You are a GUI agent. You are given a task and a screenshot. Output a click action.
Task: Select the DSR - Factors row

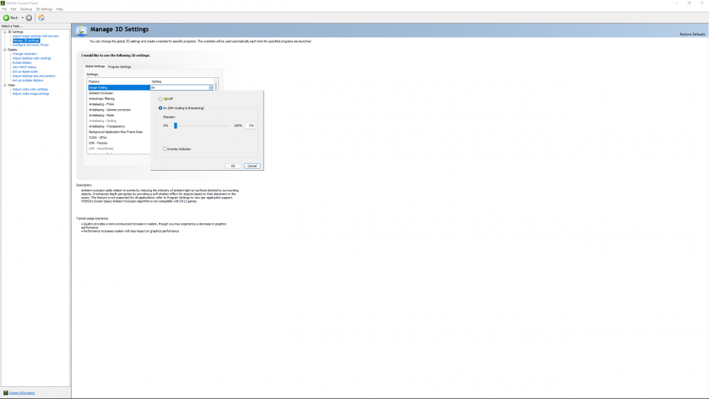pos(119,142)
